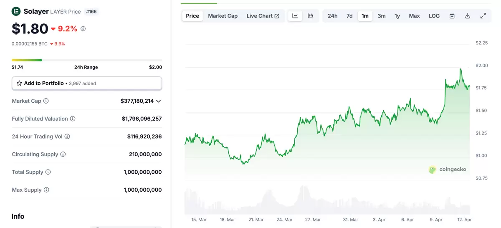The height and width of the screenshot is (228, 501).
Task: Show Max Supply info icon
Action: [x=46, y=190]
